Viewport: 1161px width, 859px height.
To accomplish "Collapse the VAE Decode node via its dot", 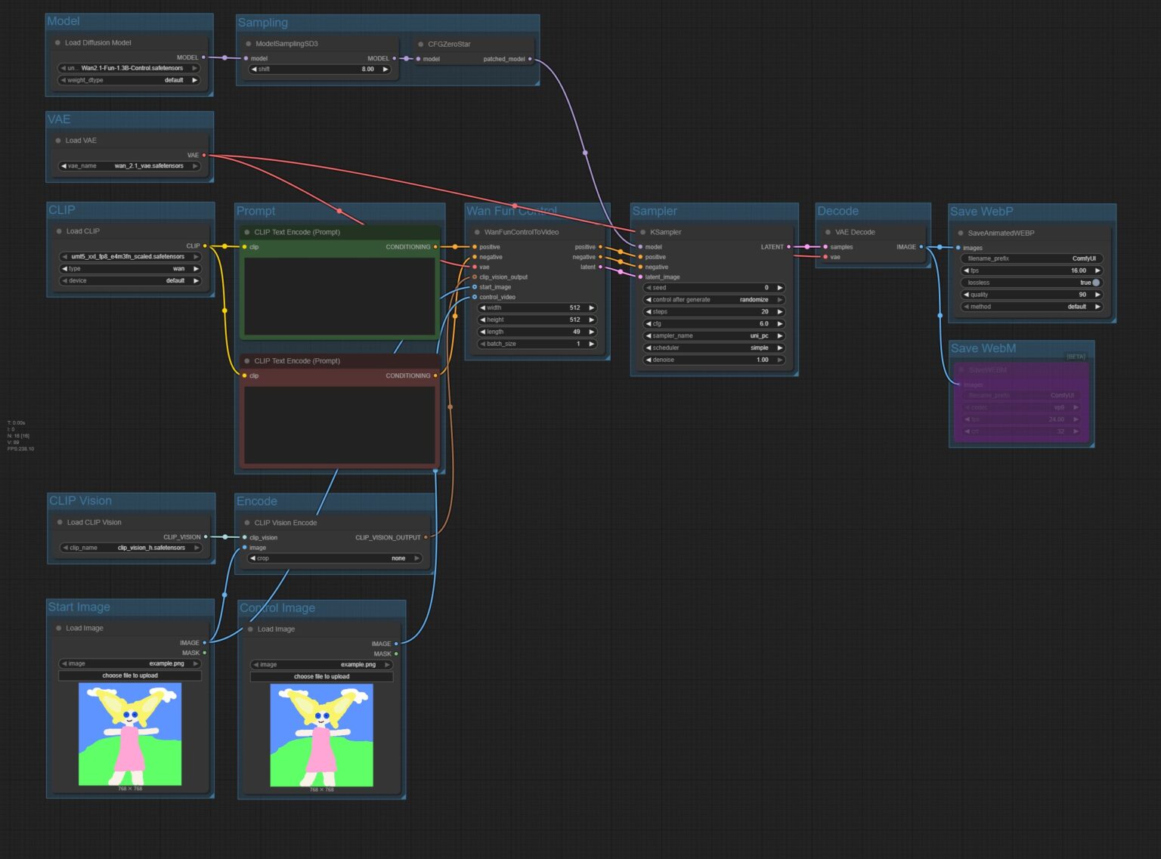I will [x=828, y=232].
